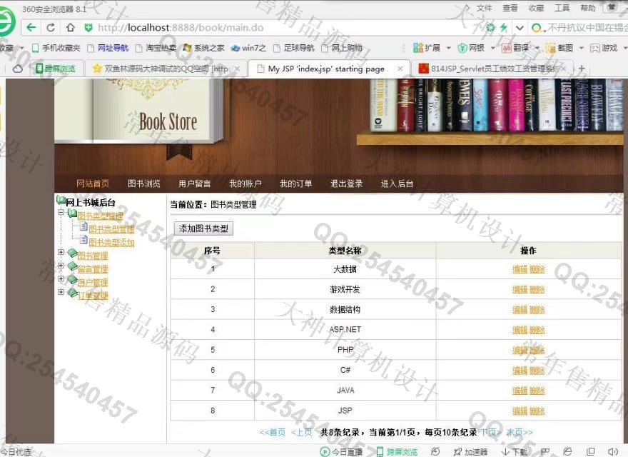The height and width of the screenshot is (457, 628).
Task: Expand the 订单管理 tree node
Action: [x=61, y=292]
